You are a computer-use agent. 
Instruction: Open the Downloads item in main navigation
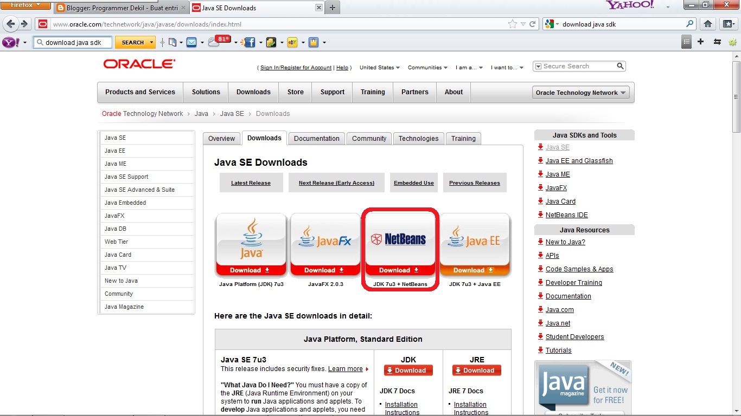pyautogui.click(x=253, y=92)
